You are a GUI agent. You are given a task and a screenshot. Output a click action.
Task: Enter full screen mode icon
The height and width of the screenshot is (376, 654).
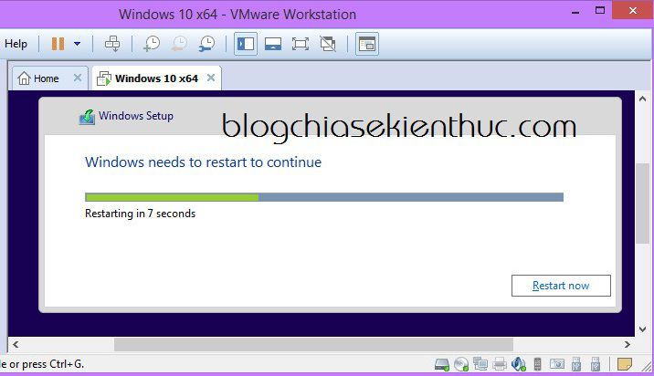[x=301, y=44]
